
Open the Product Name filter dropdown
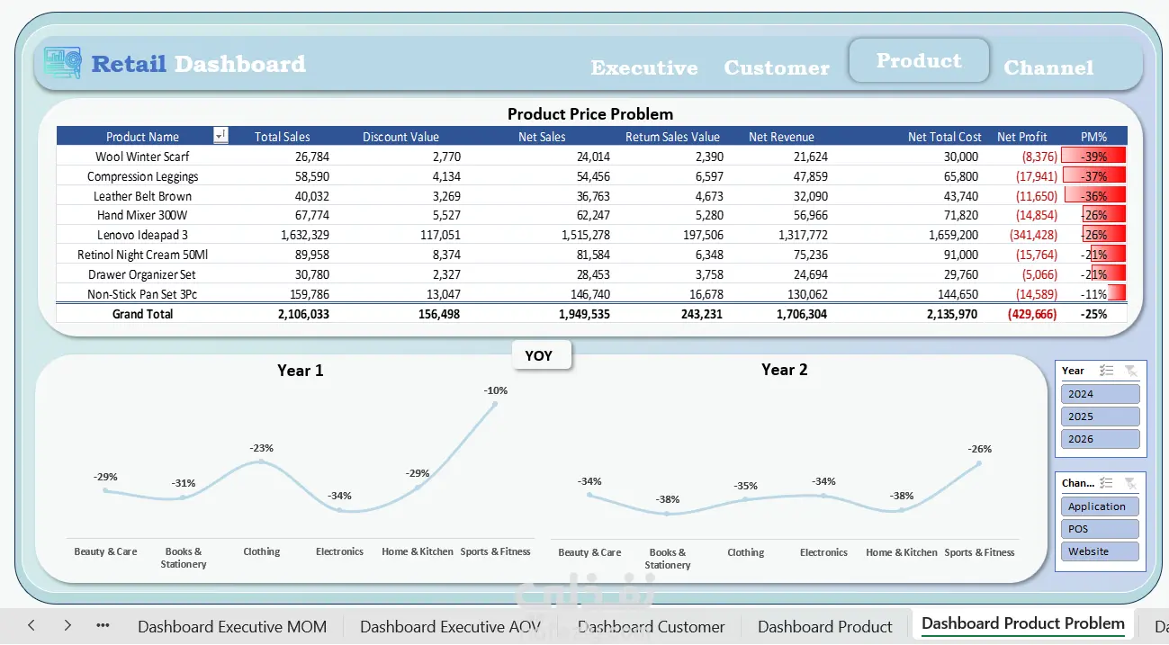pyautogui.click(x=220, y=136)
